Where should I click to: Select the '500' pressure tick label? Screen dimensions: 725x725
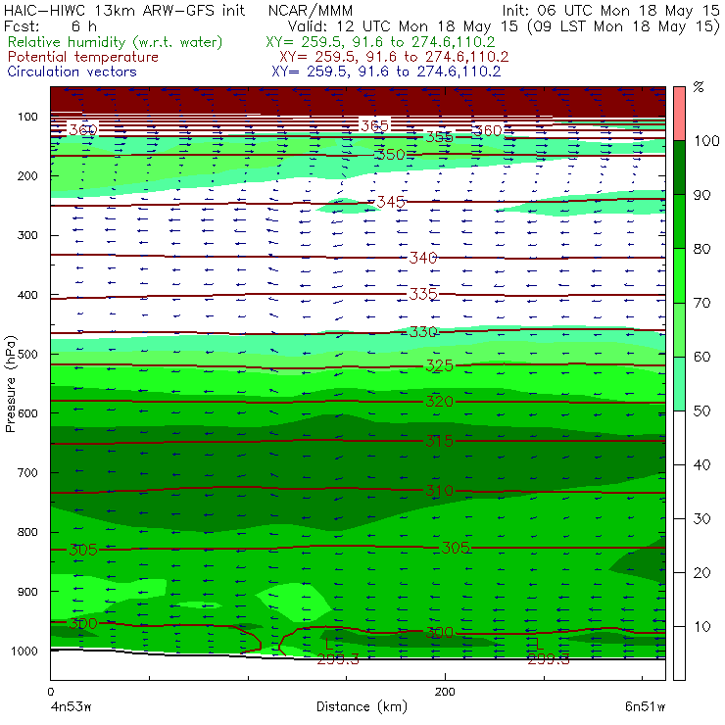pos(27,354)
